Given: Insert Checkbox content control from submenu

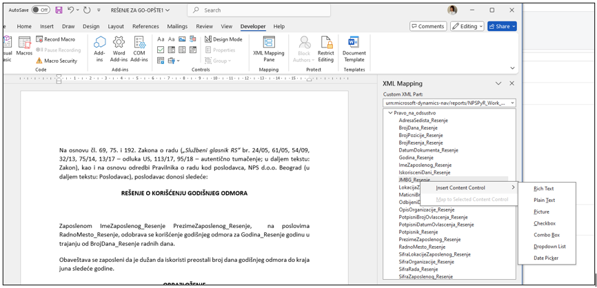Looking at the screenshot, I should pyautogui.click(x=544, y=223).
